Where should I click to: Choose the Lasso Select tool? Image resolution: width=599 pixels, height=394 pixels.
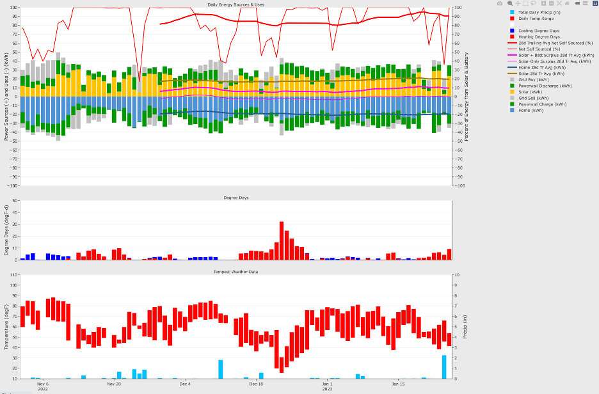click(533, 3)
